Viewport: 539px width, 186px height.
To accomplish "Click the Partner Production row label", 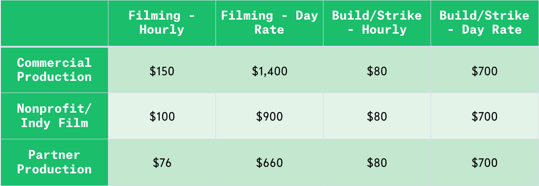I will pyautogui.click(x=54, y=162).
